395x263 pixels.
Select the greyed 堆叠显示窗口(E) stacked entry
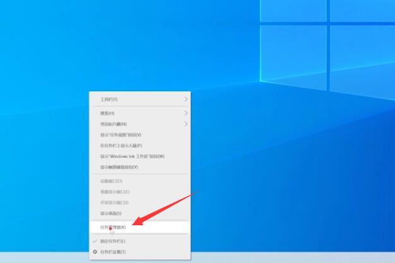point(140,192)
